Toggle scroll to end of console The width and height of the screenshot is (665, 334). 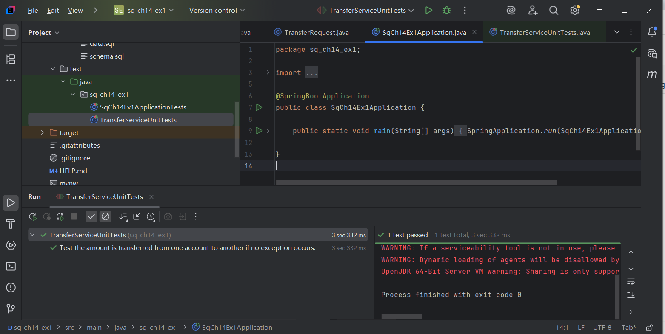(x=631, y=295)
